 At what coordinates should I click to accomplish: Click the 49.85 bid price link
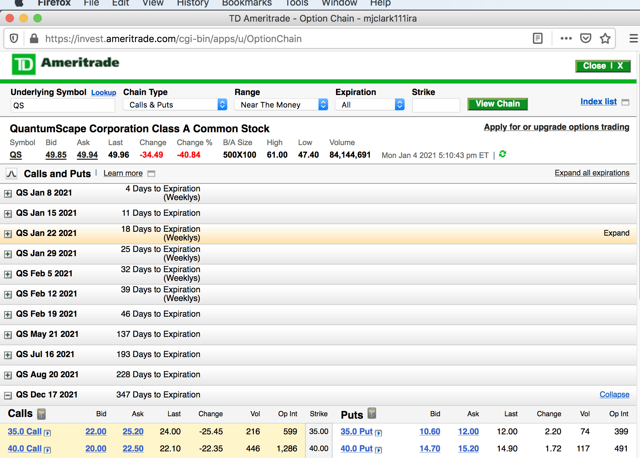[56, 155]
